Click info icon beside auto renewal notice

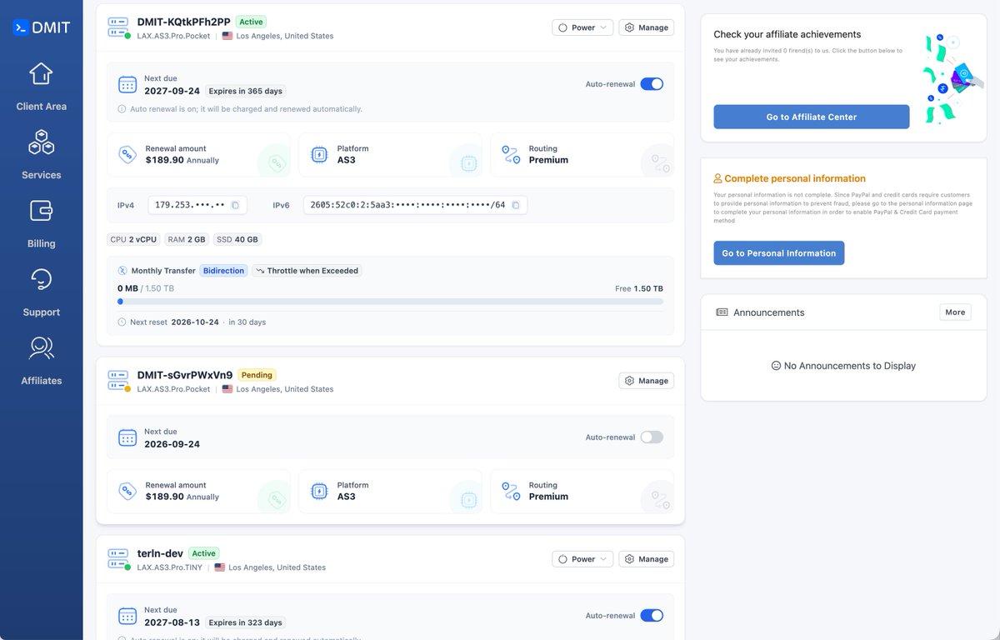122,109
